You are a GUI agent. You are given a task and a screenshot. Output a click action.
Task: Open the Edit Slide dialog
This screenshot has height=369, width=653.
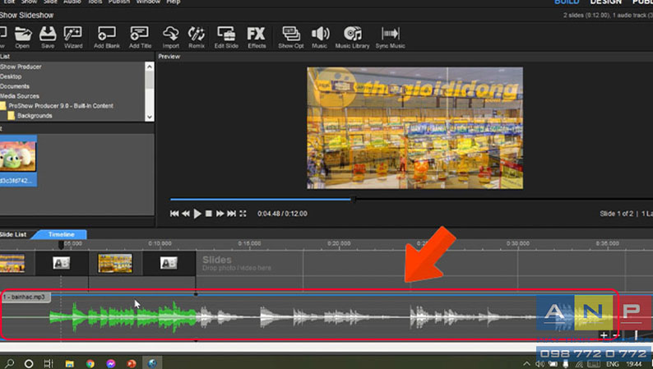226,37
